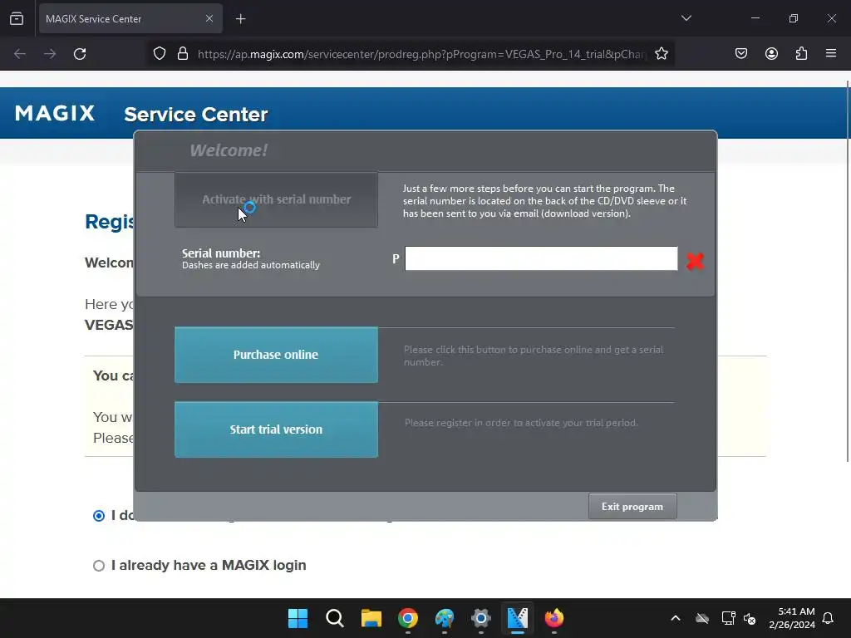
Task: Open the Save to Pocket icon
Action: coord(740,54)
